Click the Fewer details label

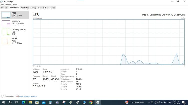click(x=9, y=96)
